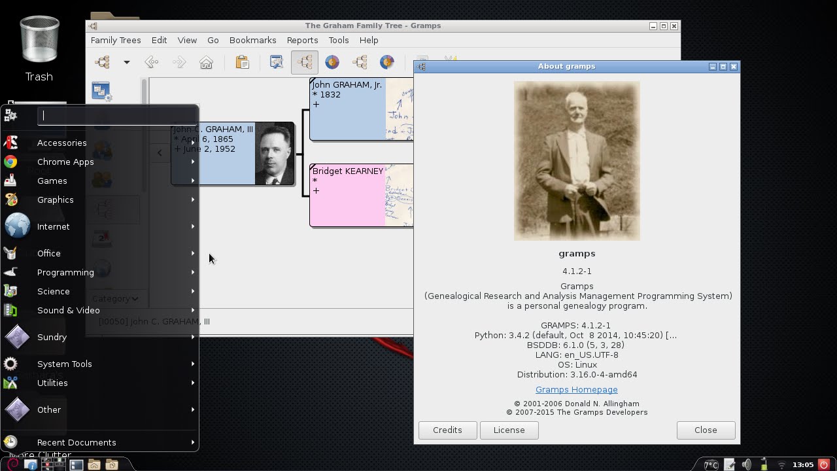Viewport: 837px width, 471px height.
Task: Click the Credits button in About dialog
Action: [447, 430]
